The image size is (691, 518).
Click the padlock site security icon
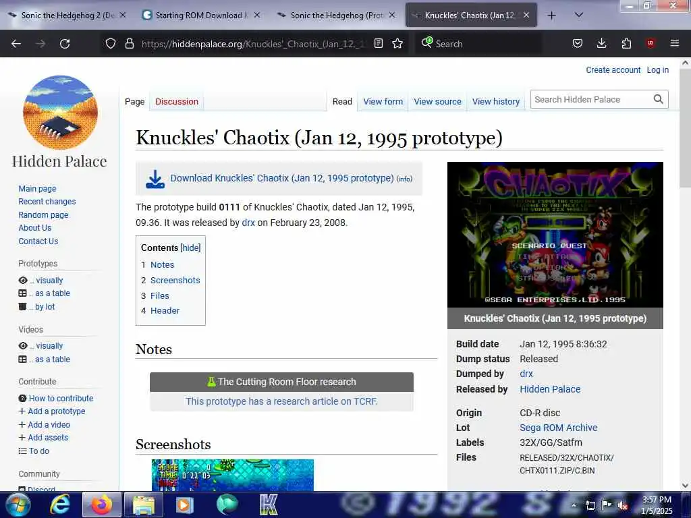pos(129,43)
